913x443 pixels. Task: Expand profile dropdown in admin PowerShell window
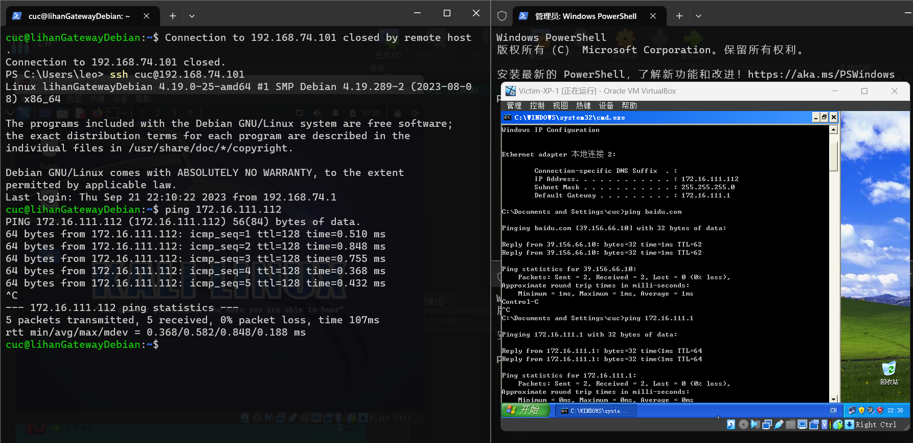(698, 16)
